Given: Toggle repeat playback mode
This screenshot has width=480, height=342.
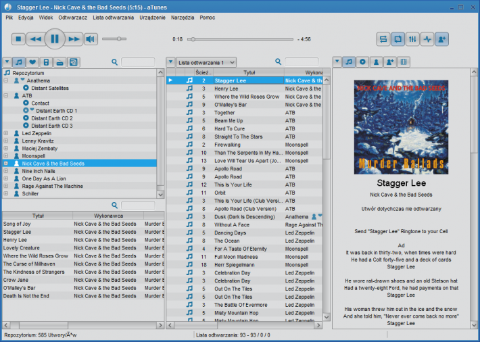Looking at the screenshot, I should tap(398, 39).
